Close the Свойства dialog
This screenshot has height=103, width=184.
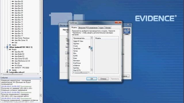tap(118, 22)
